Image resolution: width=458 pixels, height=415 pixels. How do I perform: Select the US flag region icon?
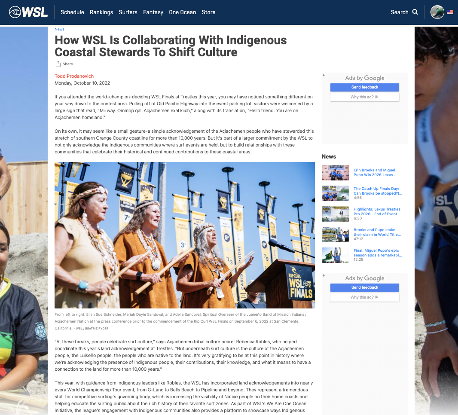[x=450, y=12]
